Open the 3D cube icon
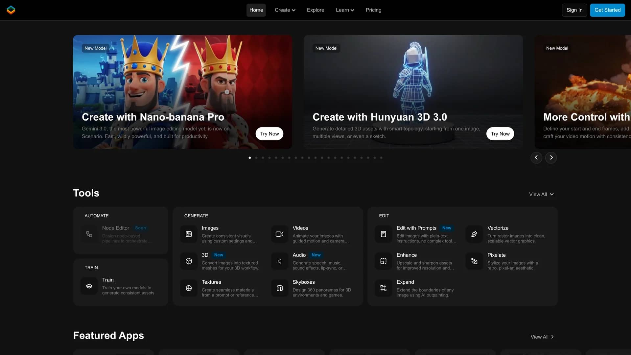Image resolution: width=631 pixels, height=355 pixels. pyautogui.click(x=189, y=261)
